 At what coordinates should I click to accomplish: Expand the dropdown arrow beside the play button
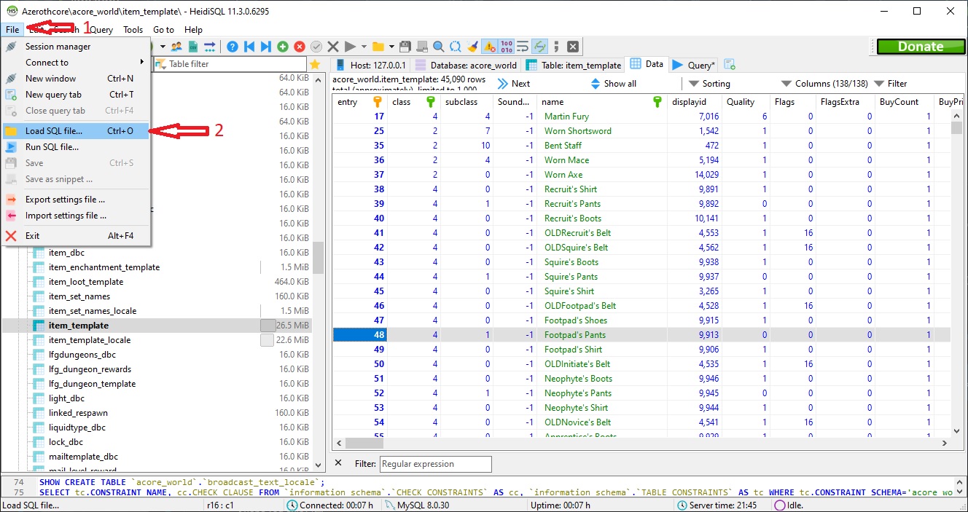pyautogui.click(x=362, y=45)
